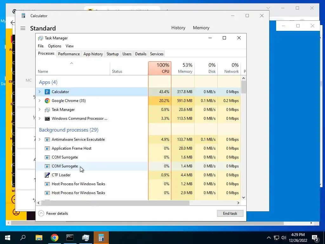Open the File menu in Task Manager

tap(41, 46)
